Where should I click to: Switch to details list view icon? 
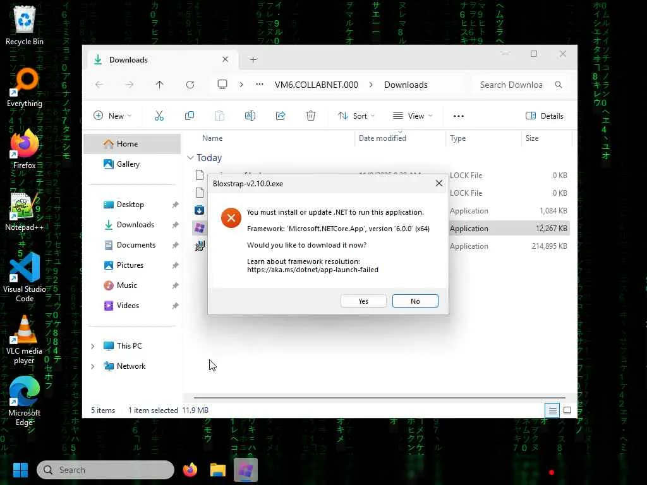pyautogui.click(x=552, y=410)
